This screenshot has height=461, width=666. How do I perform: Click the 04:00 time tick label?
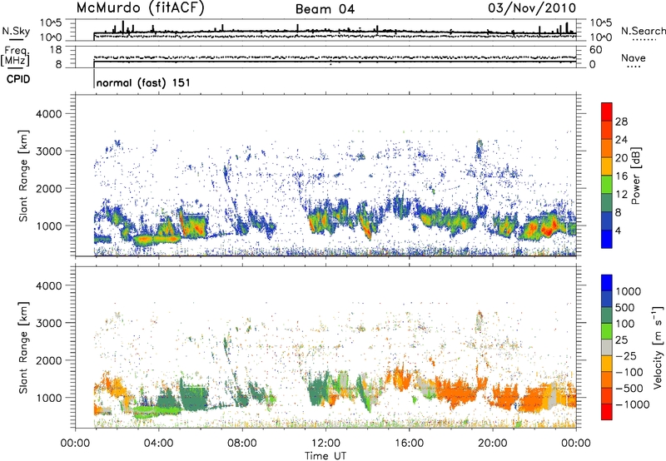pos(158,444)
